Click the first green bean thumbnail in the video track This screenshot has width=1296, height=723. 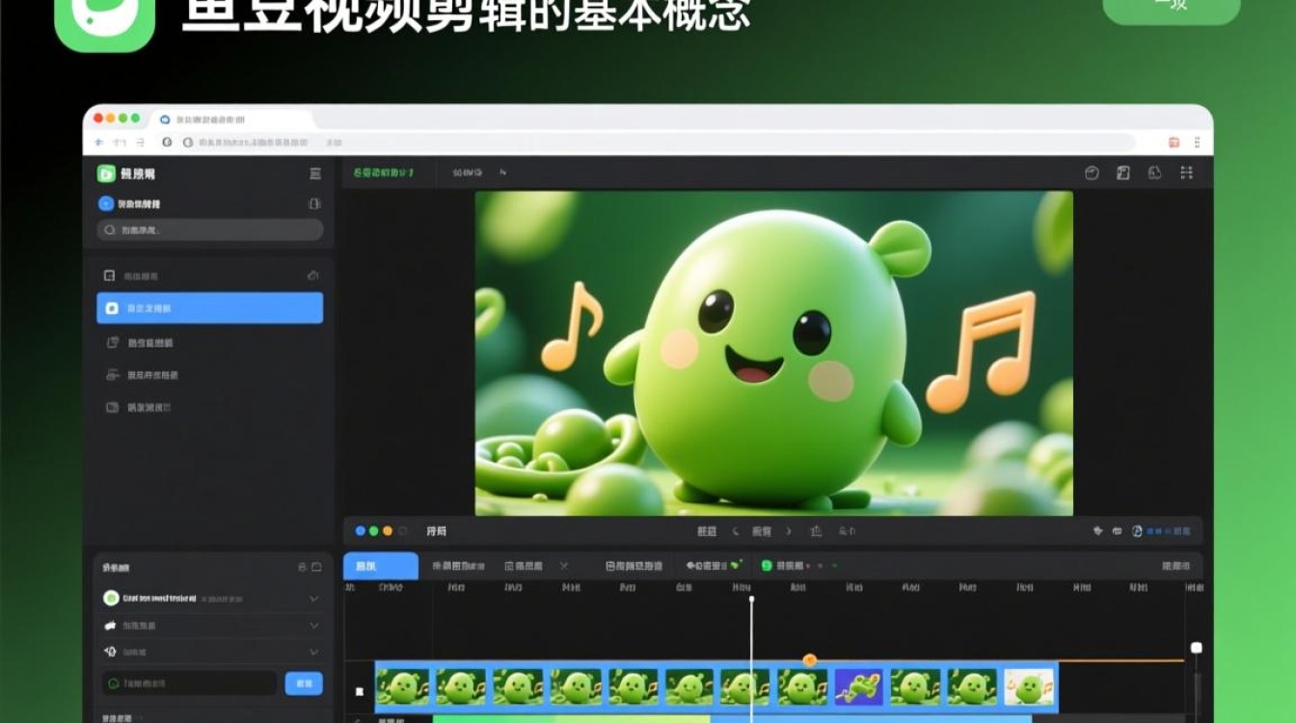tap(402, 687)
